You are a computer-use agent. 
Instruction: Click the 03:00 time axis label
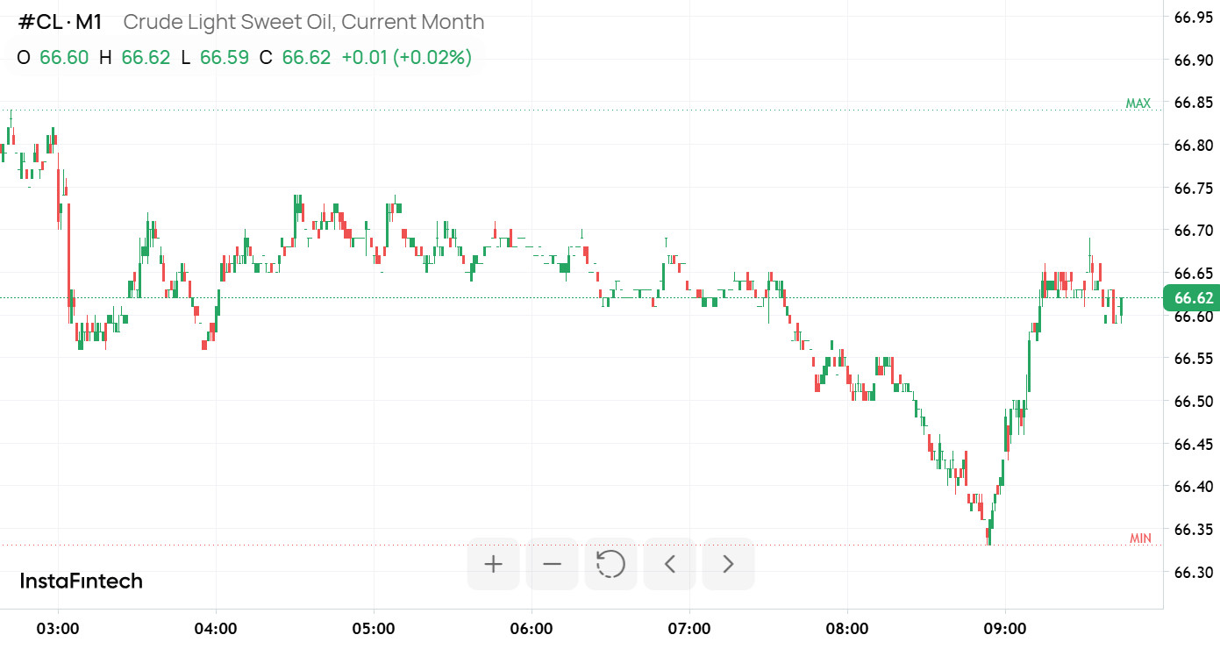[x=59, y=628]
